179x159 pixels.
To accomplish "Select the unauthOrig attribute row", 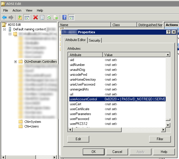I will pos(117,70).
